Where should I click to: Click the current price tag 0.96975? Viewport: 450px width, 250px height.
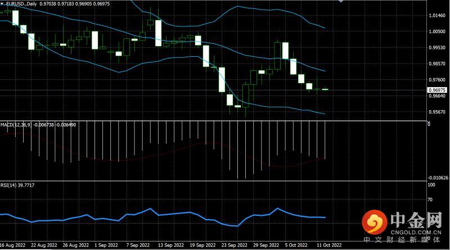436,90
